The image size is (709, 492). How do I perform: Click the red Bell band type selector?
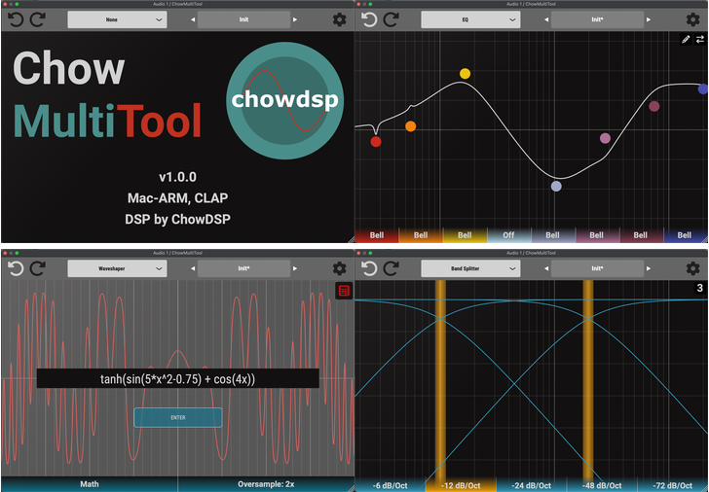pyautogui.click(x=377, y=235)
